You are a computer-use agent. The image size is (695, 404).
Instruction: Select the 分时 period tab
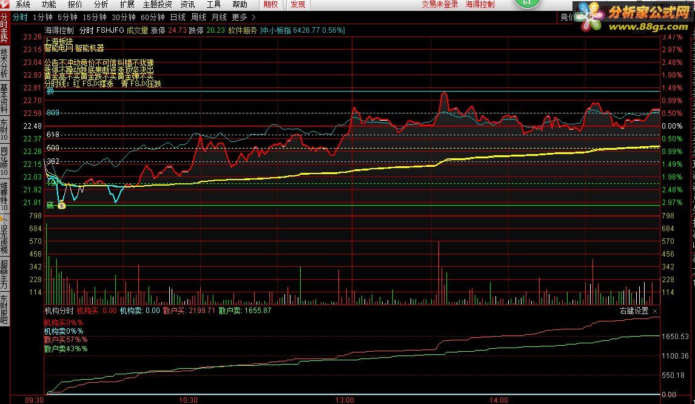20,17
